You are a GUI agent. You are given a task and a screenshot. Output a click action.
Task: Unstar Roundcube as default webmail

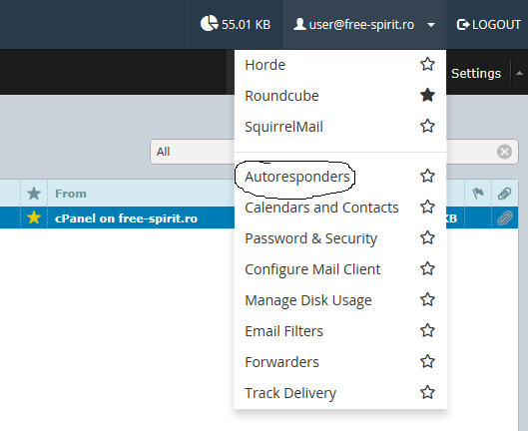point(427,95)
